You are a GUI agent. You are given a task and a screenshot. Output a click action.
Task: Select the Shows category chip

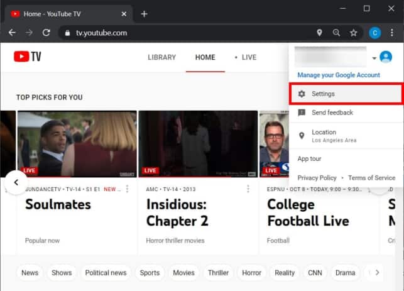[x=62, y=273]
